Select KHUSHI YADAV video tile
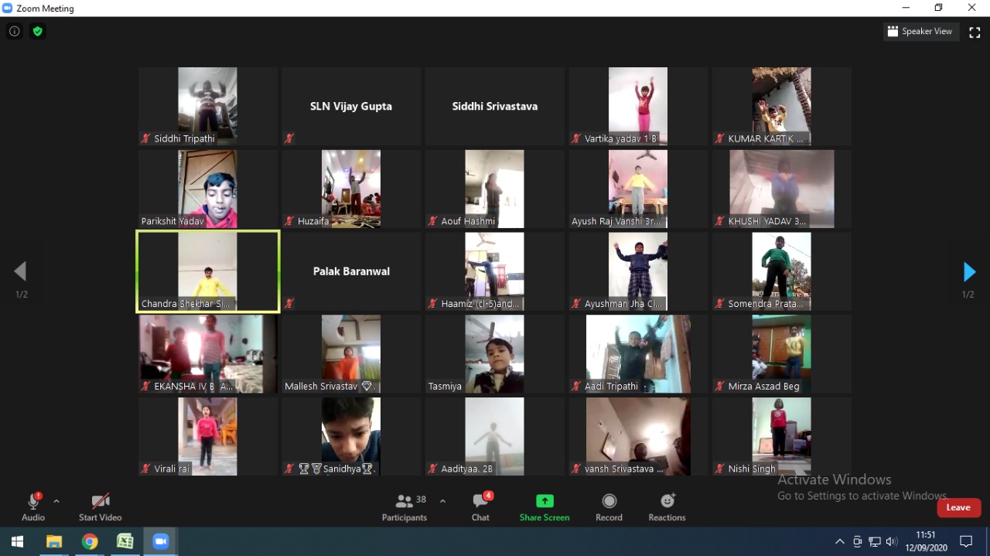 click(782, 189)
